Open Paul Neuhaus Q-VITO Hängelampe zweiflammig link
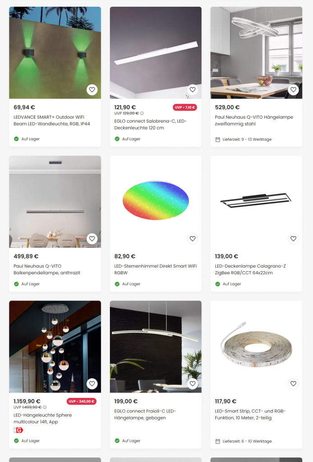This screenshot has height=462, width=313. (254, 120)
